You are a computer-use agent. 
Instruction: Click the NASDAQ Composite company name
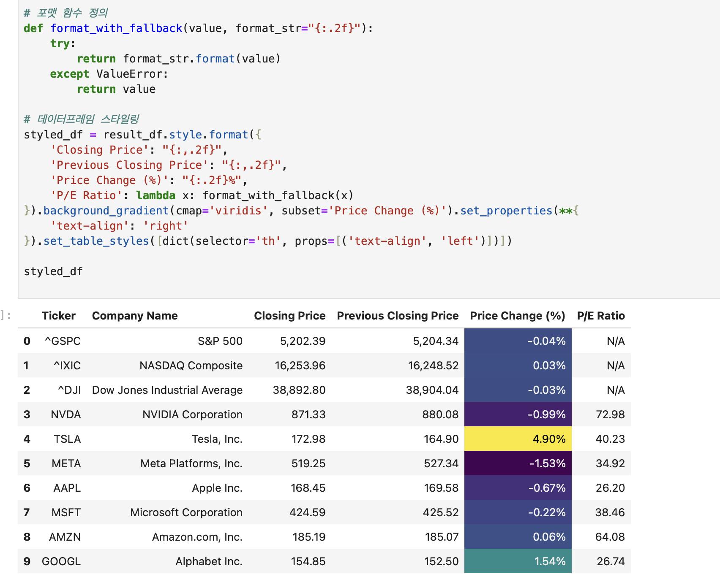(x=191, y=366)
